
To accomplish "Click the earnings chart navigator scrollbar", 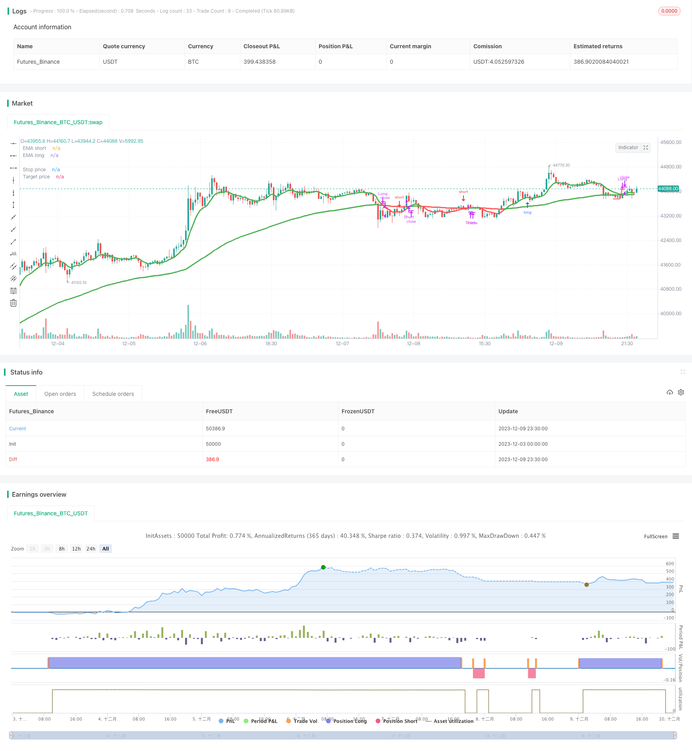I will [x=343, y=735].
